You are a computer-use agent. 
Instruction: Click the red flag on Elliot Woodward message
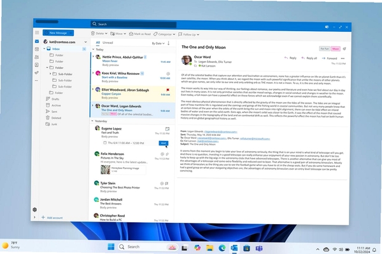pyautogui.click(x=167, y=90)
